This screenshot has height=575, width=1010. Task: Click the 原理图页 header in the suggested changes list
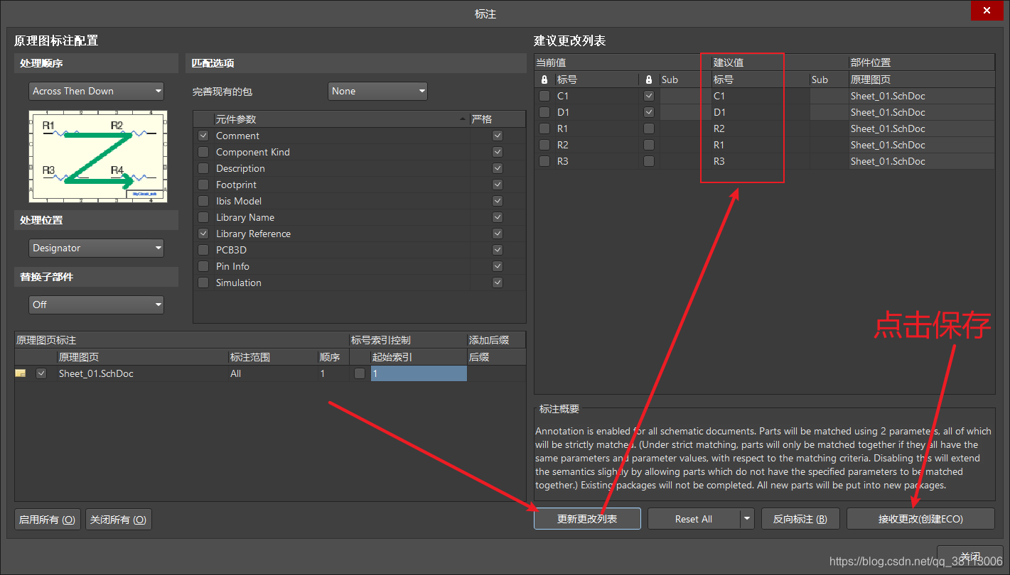click(922, 80)
